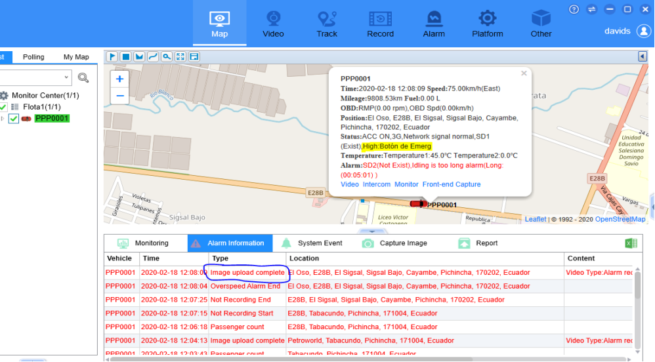Zoom in the map with plus button

click(x=120, y=79)
